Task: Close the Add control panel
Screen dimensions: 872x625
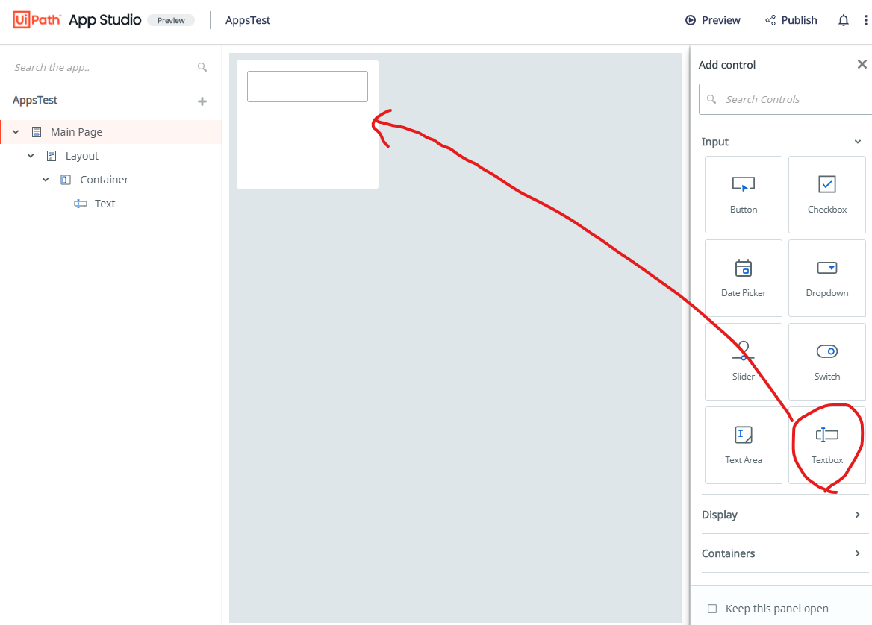Action: (x=862, y=64)
